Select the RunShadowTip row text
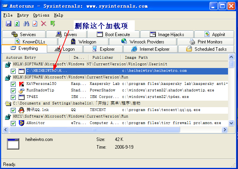This screenshot has height=169, width=238. point(40,90)
